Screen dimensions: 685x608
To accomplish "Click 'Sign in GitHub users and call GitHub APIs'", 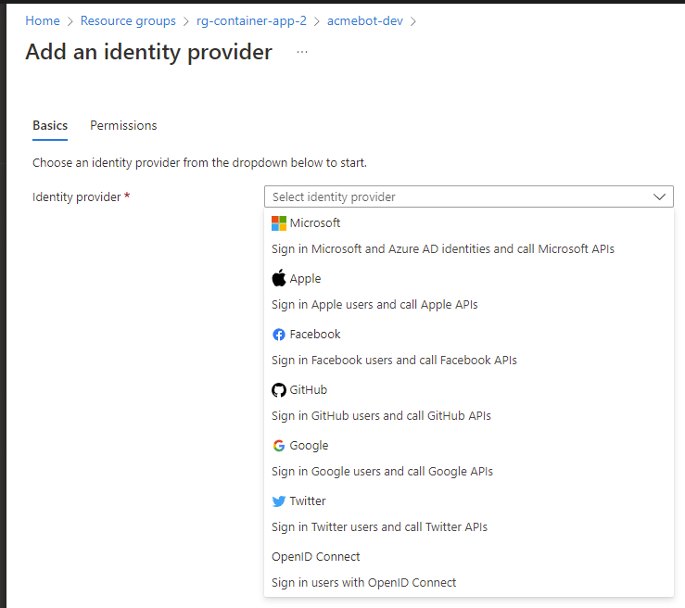I will pyautogui.click(x=381, y=416).
